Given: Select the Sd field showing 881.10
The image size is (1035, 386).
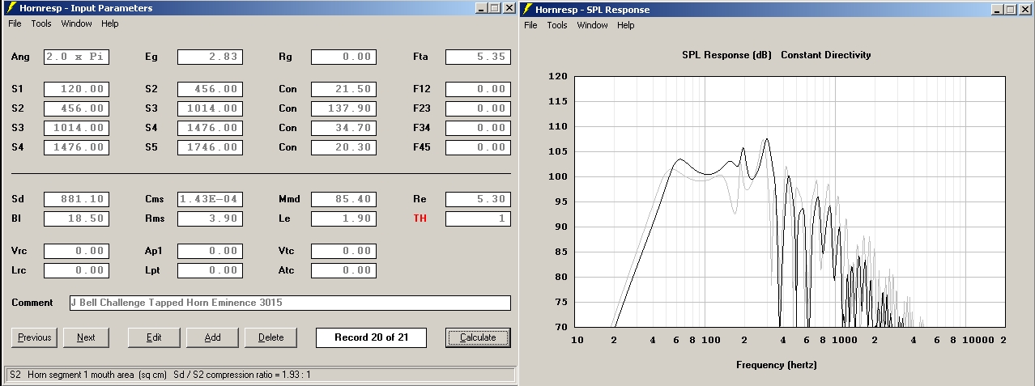Looking at the screenshot, I should coord(76,199).
